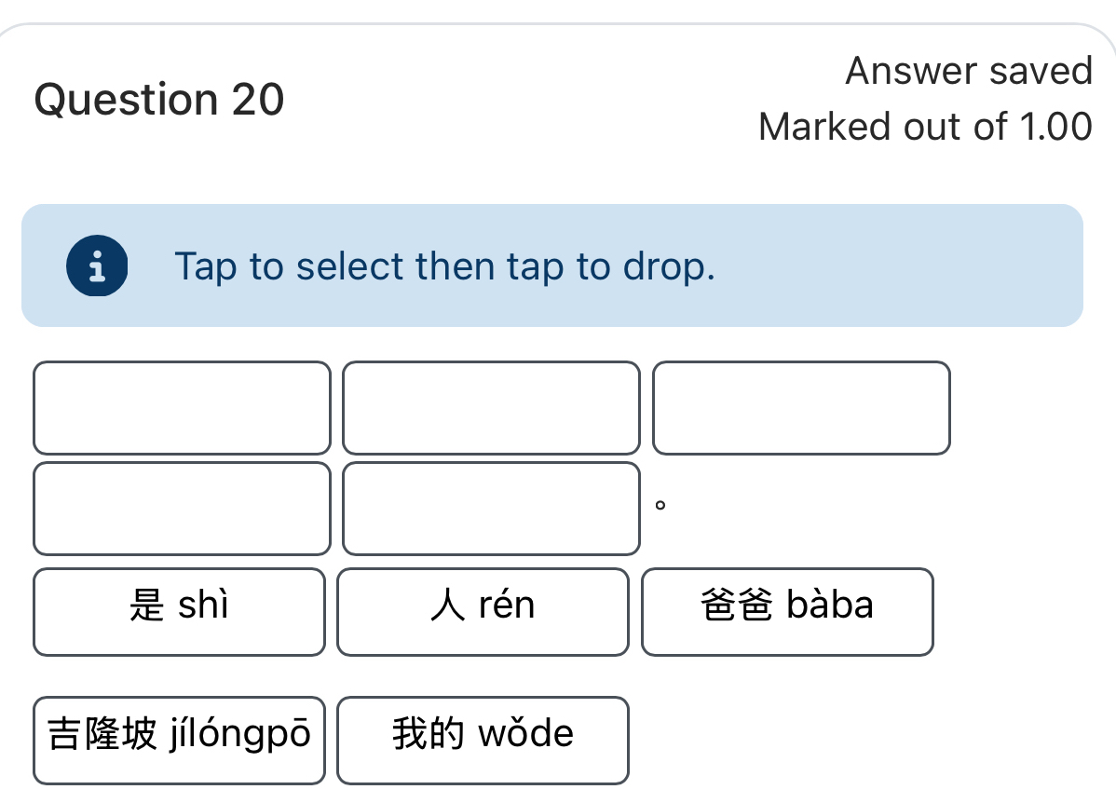Click the Answer saved status text
Screen dimensions: 1116x803
point(969,71)
